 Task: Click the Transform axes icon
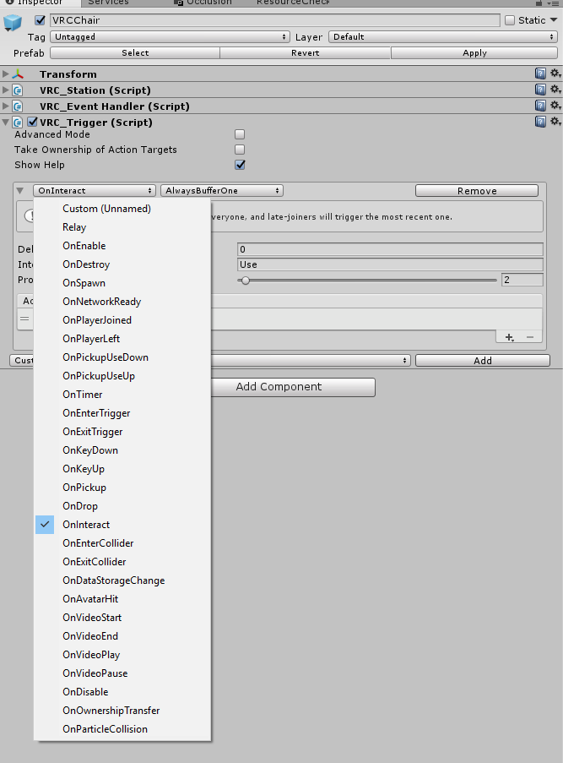pyautogui.click(x=18, y=74)
